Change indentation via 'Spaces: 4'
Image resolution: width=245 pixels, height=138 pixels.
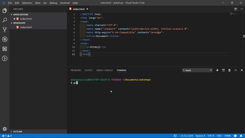200,136
